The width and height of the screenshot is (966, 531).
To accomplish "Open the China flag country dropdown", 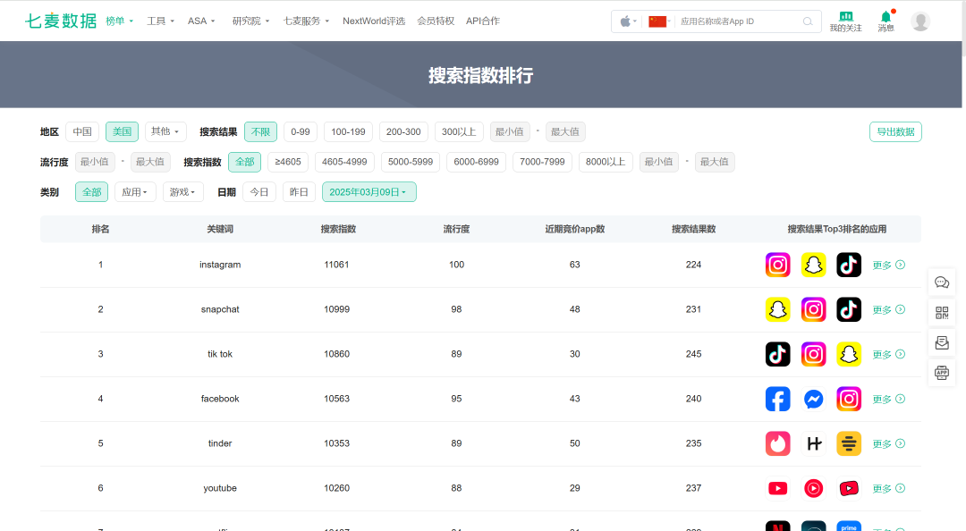I will [660, 21].
